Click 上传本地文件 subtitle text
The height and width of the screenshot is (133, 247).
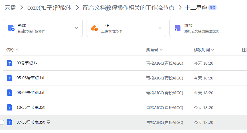pyautogui.click(x=111, y=31)
